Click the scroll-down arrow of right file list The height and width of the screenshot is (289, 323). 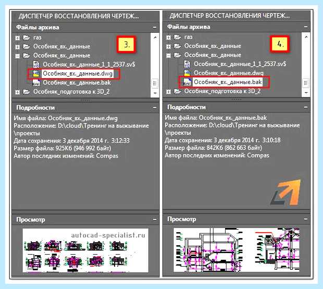[306, 93]
